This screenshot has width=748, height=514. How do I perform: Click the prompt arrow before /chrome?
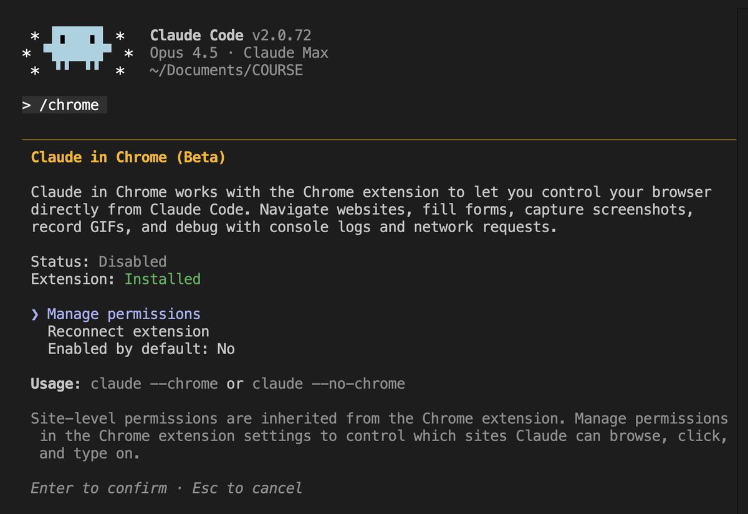coord(27,105)
